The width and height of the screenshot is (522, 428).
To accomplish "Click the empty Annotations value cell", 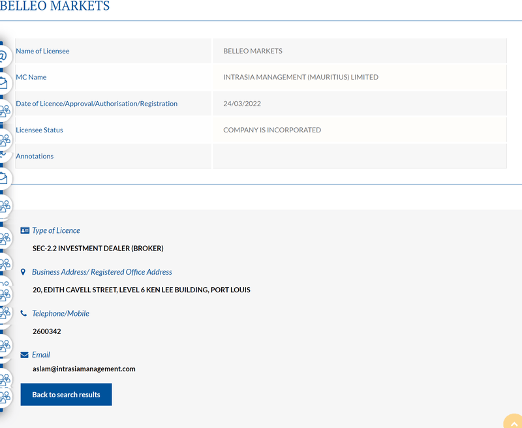I will [360, 156].
